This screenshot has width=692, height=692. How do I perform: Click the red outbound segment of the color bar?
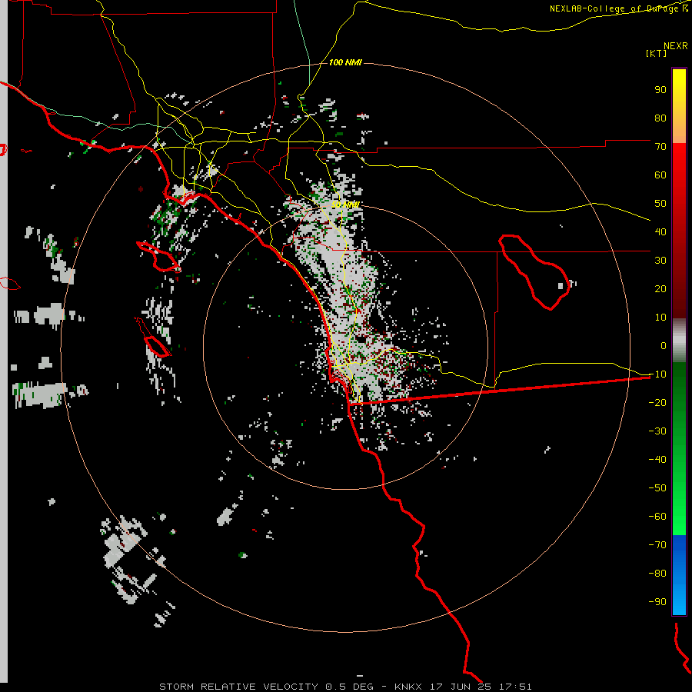(x=679, y=231)
